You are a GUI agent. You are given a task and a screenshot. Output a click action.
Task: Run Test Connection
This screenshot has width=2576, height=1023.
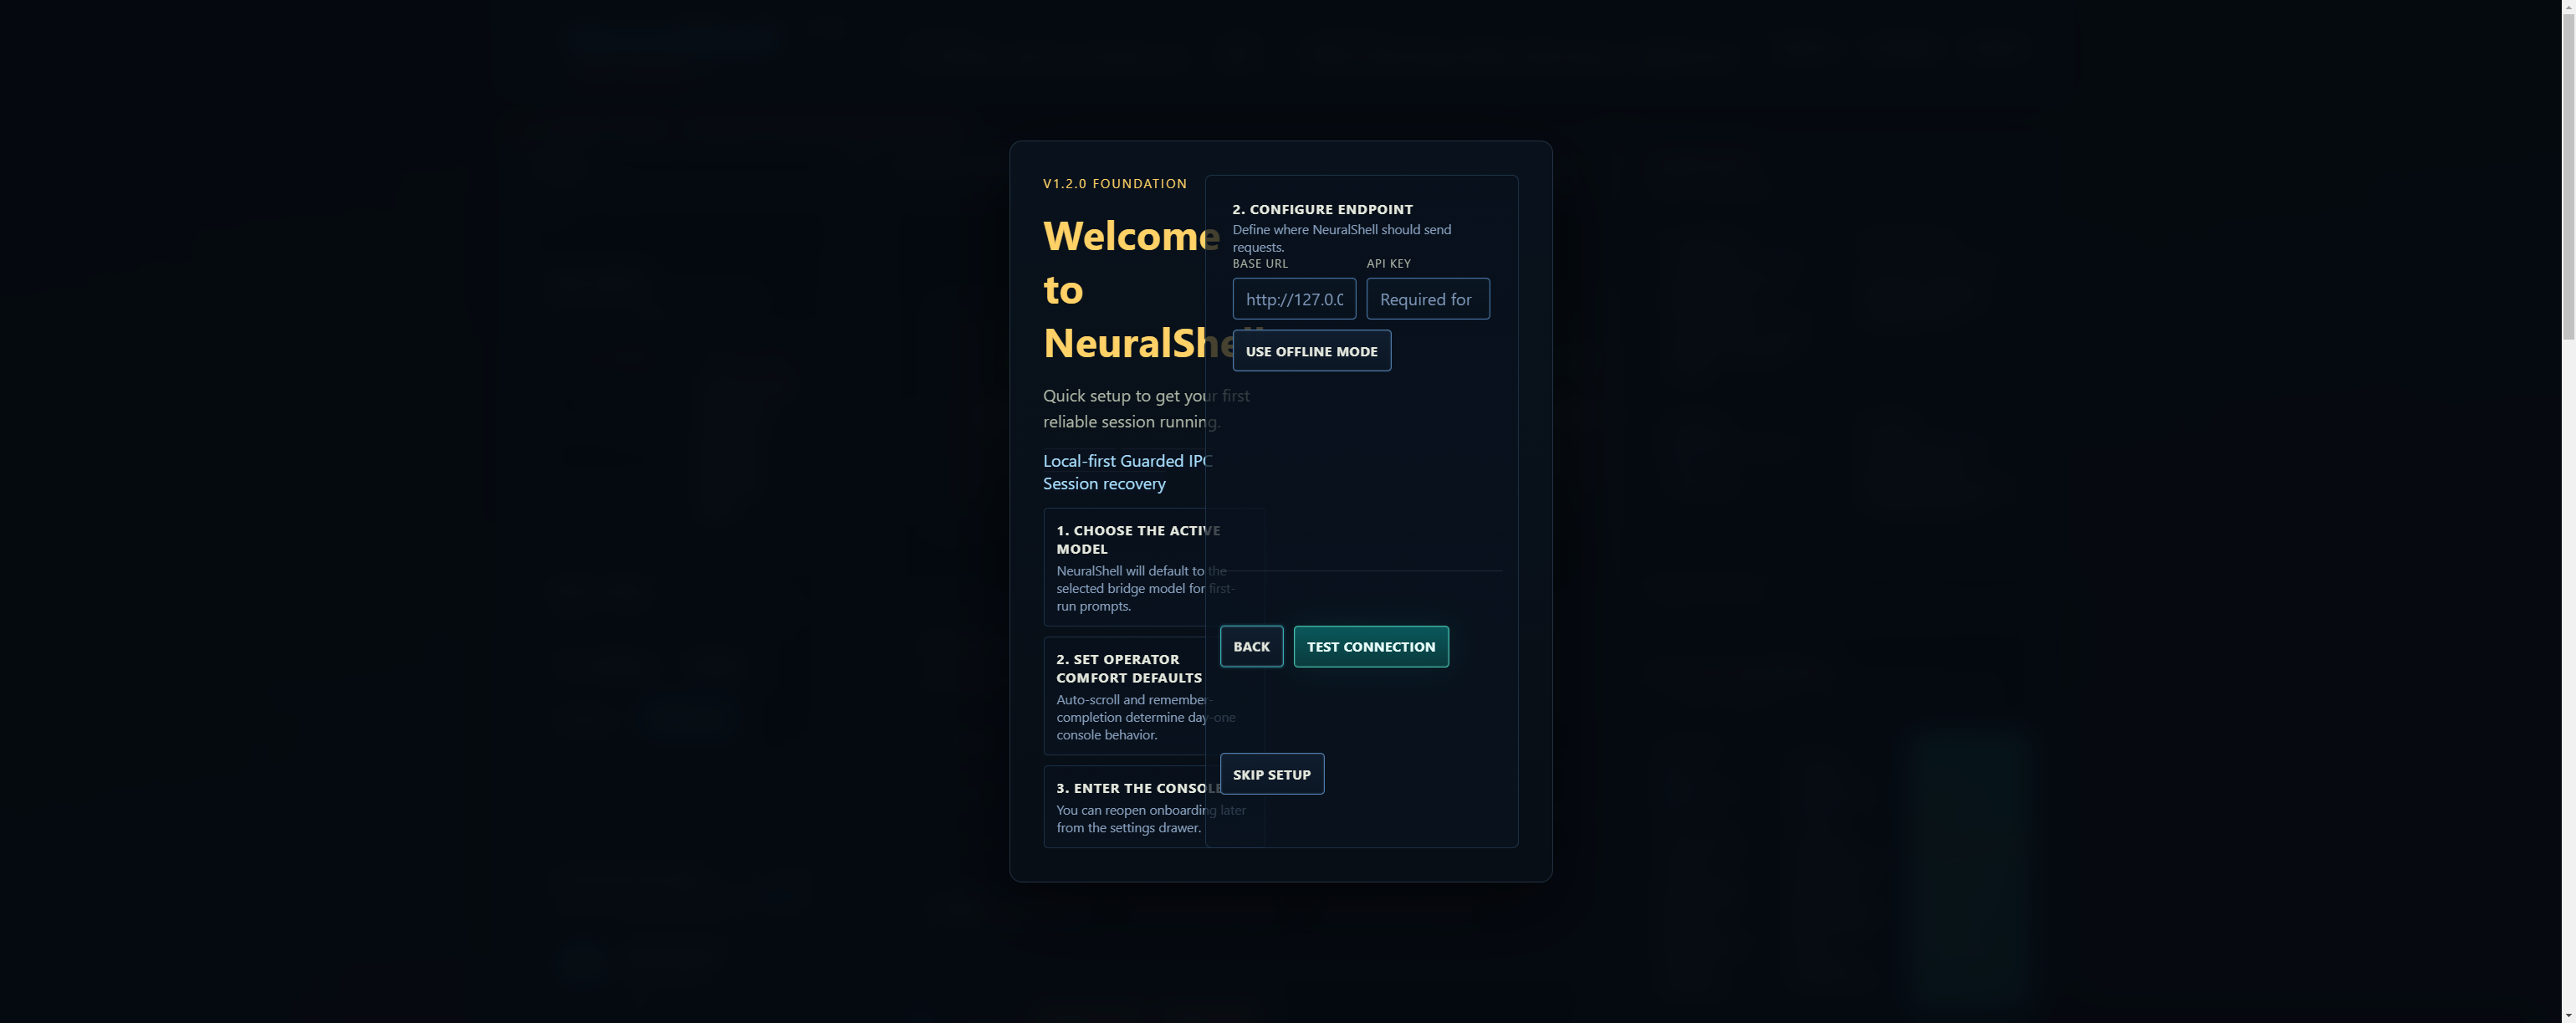coord(1370,647)
